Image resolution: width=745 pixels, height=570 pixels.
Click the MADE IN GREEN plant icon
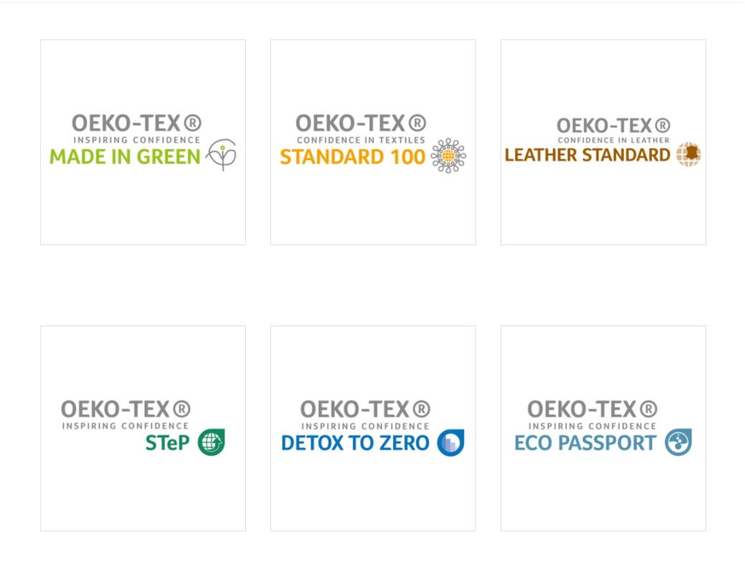(x=222, y=155)
